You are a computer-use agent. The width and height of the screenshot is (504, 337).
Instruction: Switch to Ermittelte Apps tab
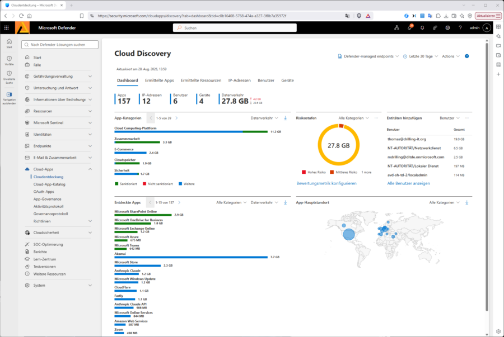(x=159, y=80)
